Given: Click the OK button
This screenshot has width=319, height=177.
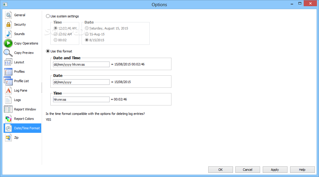Looking at the screenshot, I should 221,170.
